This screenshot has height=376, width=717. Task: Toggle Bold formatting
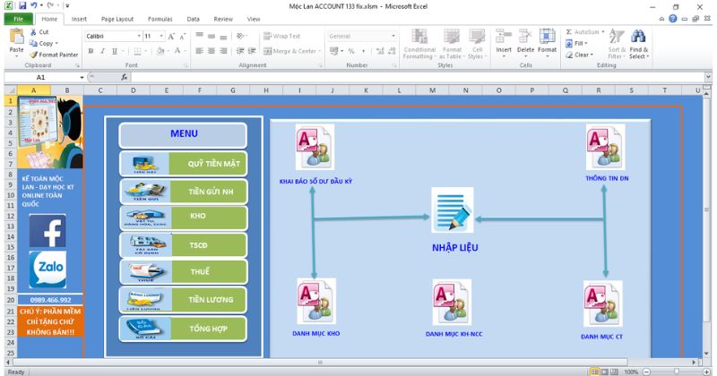tap(91, 51)
